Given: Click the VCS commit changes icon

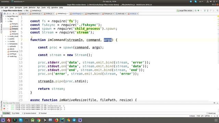Looking at the screenshot, I should click(208, 11).
